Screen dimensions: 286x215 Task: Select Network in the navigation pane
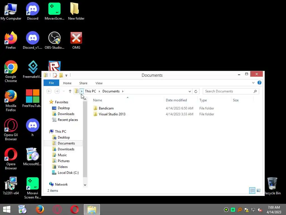pos(61,184)
